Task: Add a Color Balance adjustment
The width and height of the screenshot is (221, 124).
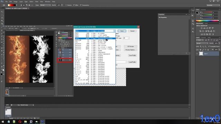Action: 203,31
